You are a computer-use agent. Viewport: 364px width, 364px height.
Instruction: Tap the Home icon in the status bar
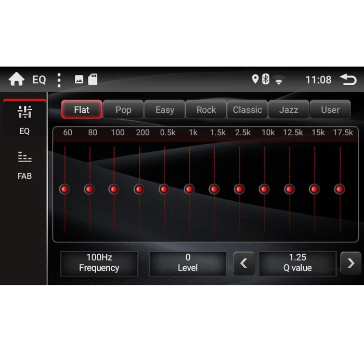17,80
